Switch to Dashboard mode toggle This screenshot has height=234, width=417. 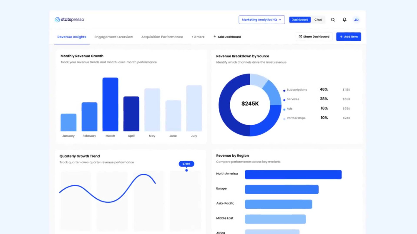coord(300,20)
